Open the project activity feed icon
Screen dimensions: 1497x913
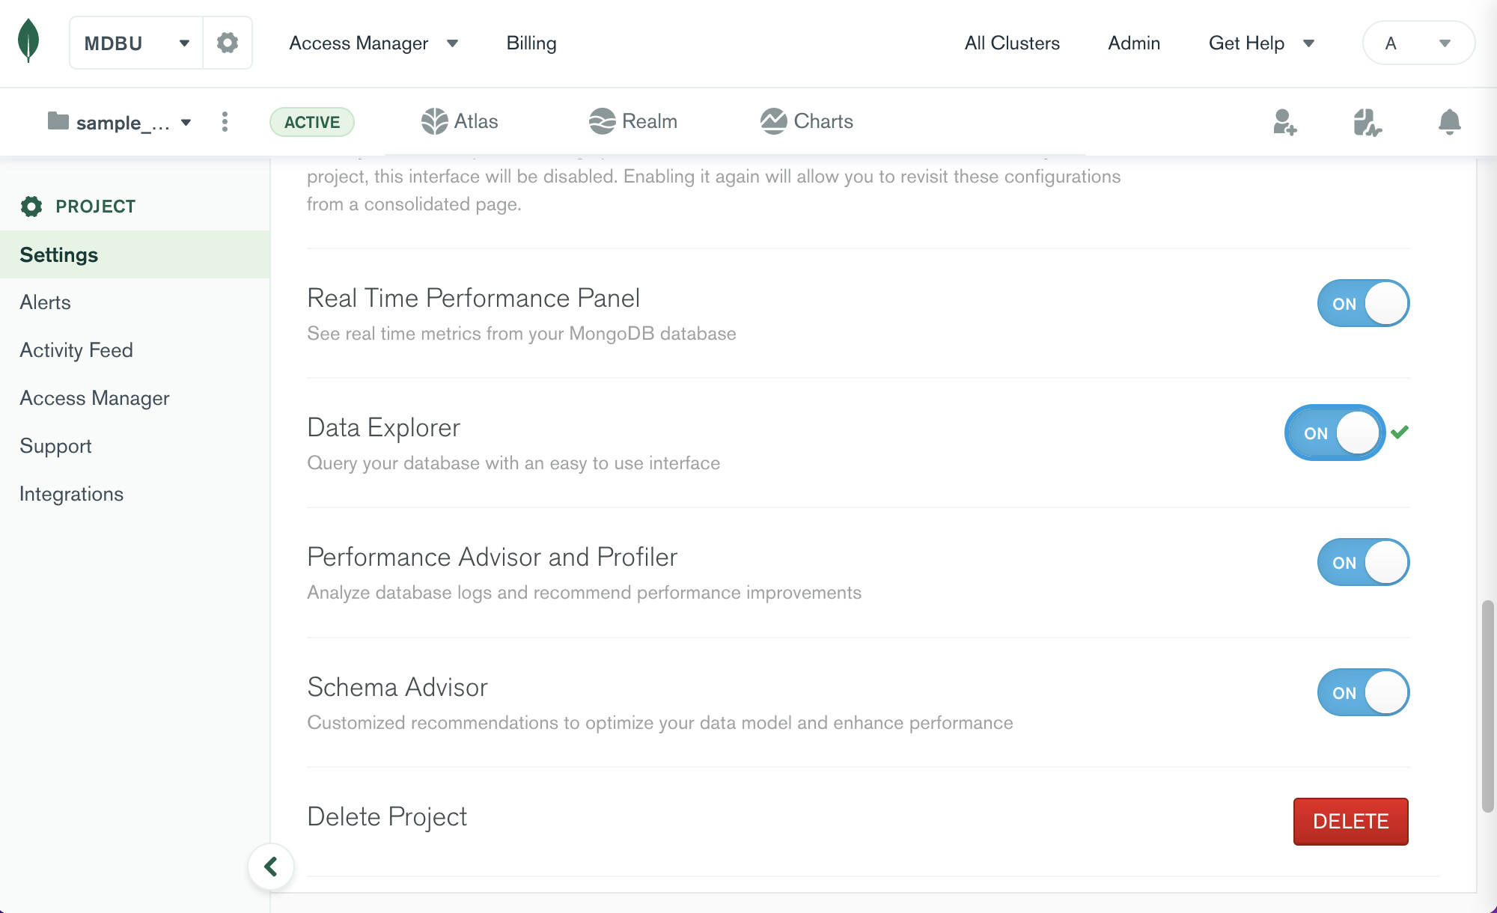click(x=1367, y=122)
